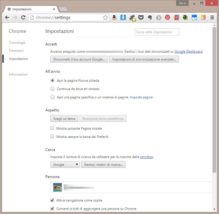
Task: Open the Pocket extension
Action: (x=141, y=17)
